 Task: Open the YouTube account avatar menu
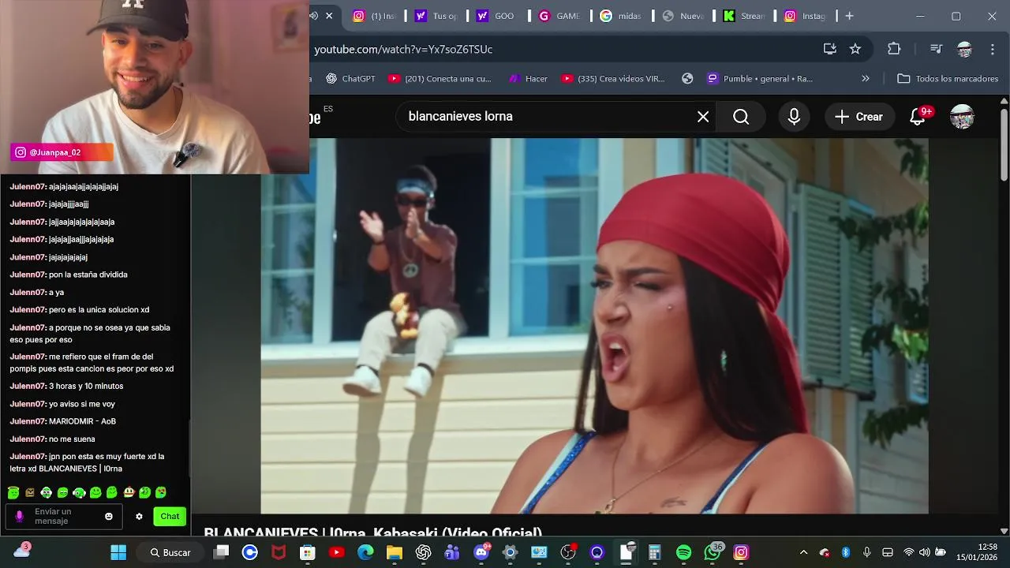point(962,117)
